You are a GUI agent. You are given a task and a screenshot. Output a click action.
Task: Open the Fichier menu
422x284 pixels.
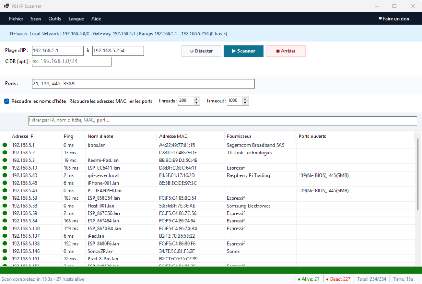tap(16, 19)
